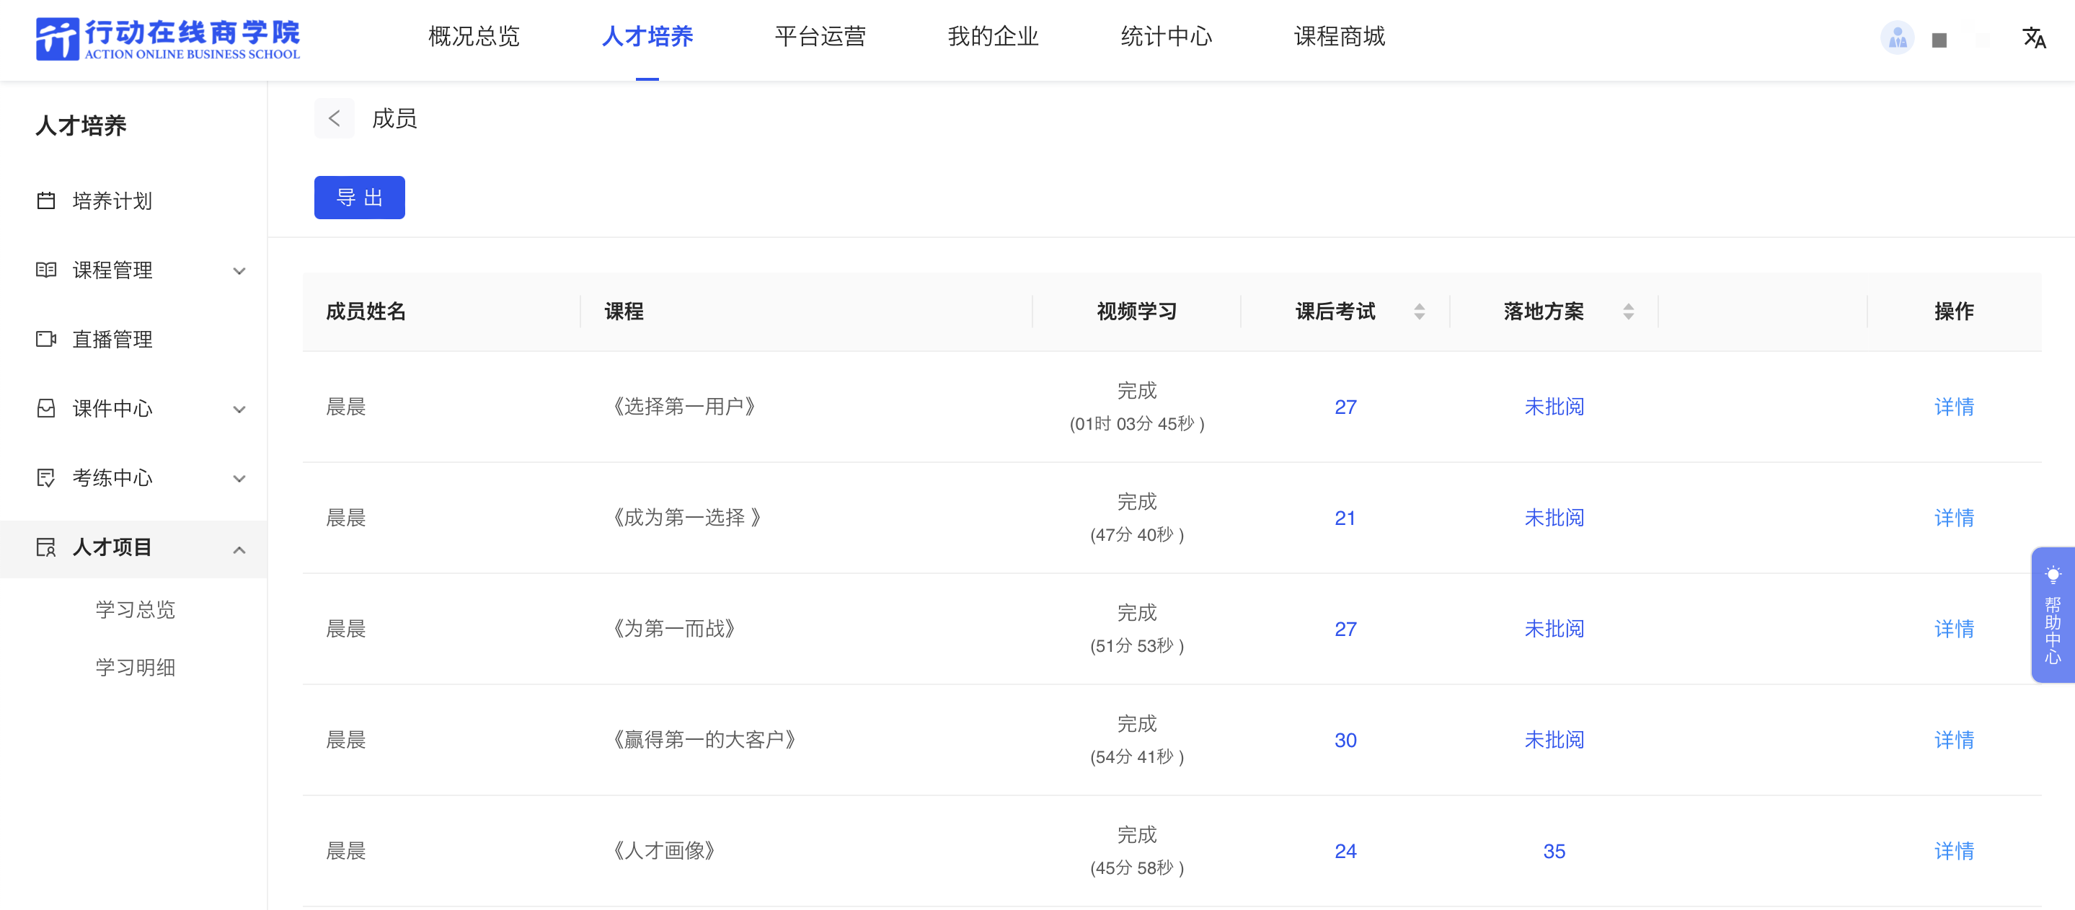Sort by 落地方案 column arrows
The height and width of the screenshot is (910, 2075).
click(x=1628, y=311)
